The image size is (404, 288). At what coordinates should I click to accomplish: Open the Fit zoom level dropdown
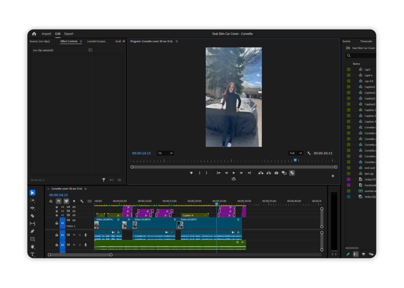click(x=165, y=153)
